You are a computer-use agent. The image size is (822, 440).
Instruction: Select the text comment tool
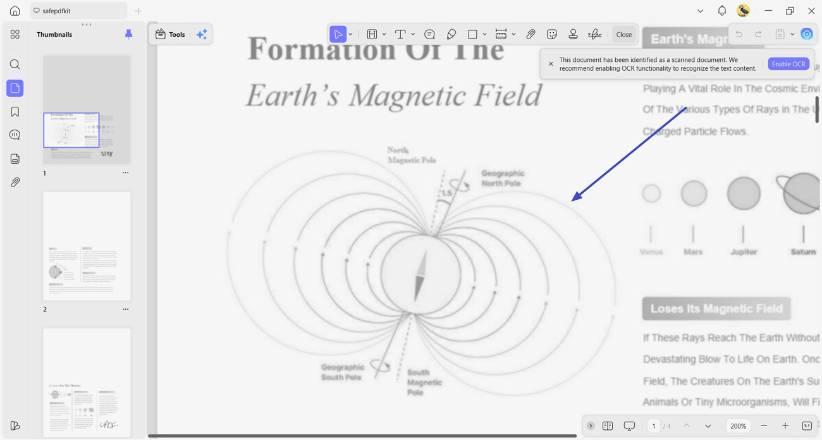coord(400,34)
